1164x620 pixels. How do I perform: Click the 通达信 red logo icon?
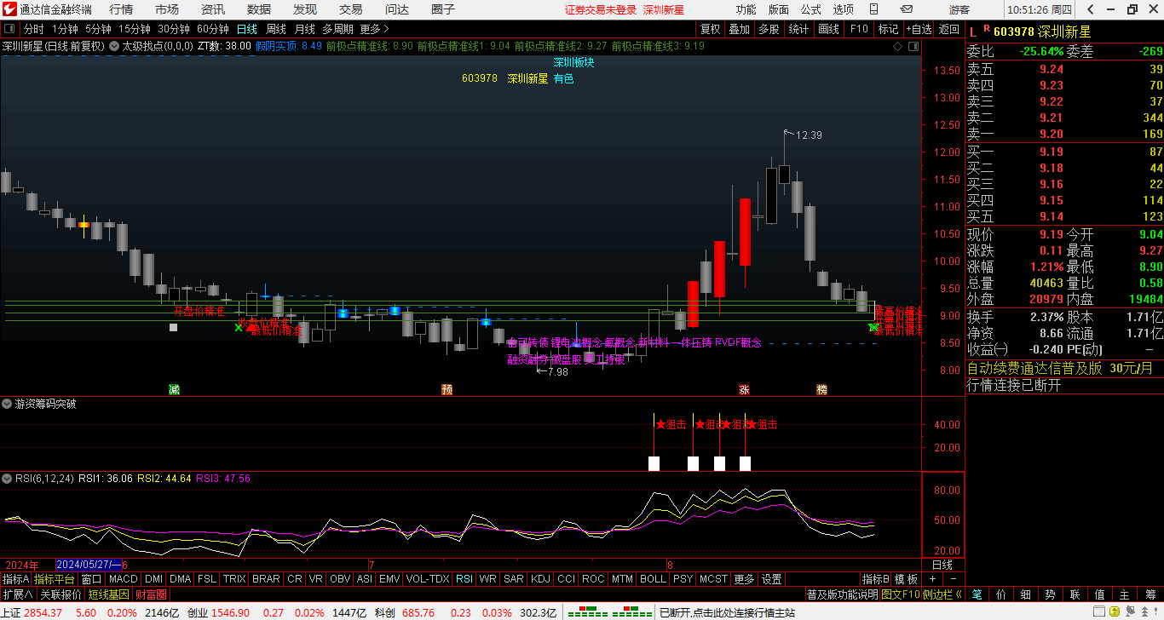click(x=9, y=9)
